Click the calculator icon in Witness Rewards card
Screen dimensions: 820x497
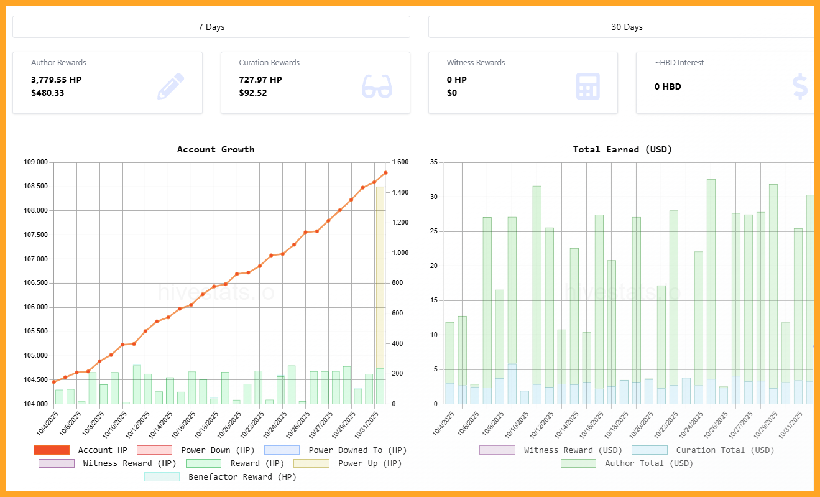click(x=587, y=86)
